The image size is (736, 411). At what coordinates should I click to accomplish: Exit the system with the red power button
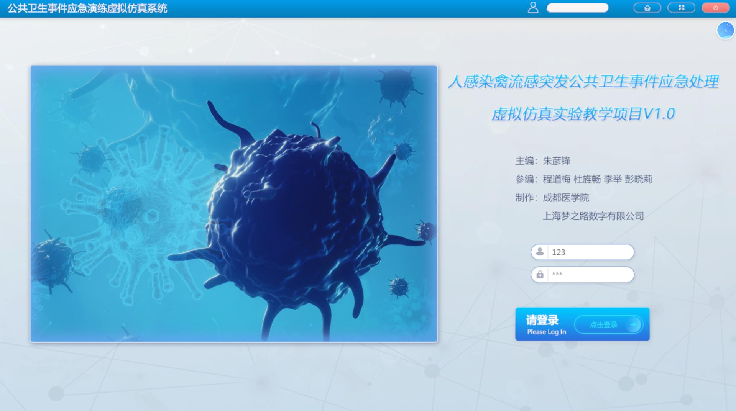[715, 8]
